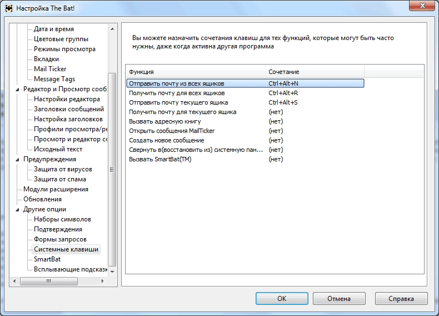Select row Отправить почту из всех ящиков

pyautogui.click(x=245, y=83)
